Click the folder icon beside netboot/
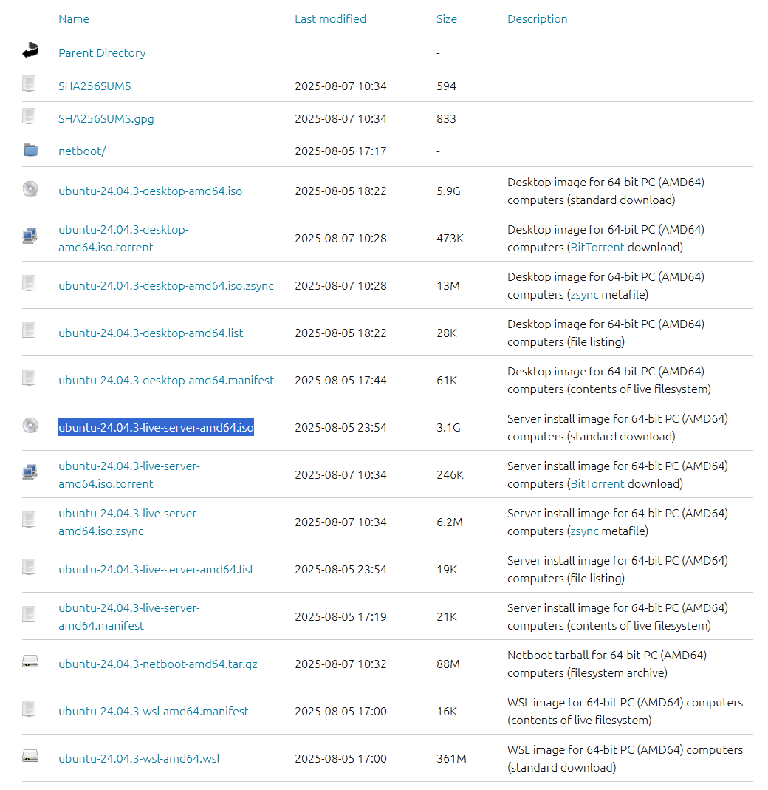The width and height of the screenshot is (768, 790). click(30, 149)
